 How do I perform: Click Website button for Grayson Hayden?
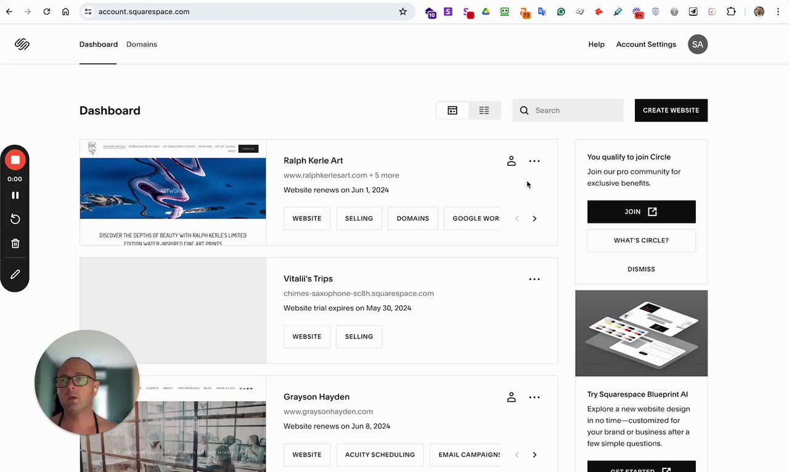tap(307, 455)
